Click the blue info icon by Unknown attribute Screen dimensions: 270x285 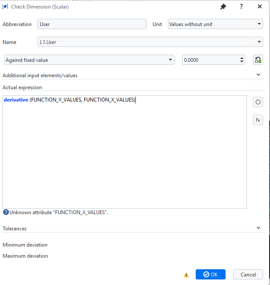(x=6, y=212)
